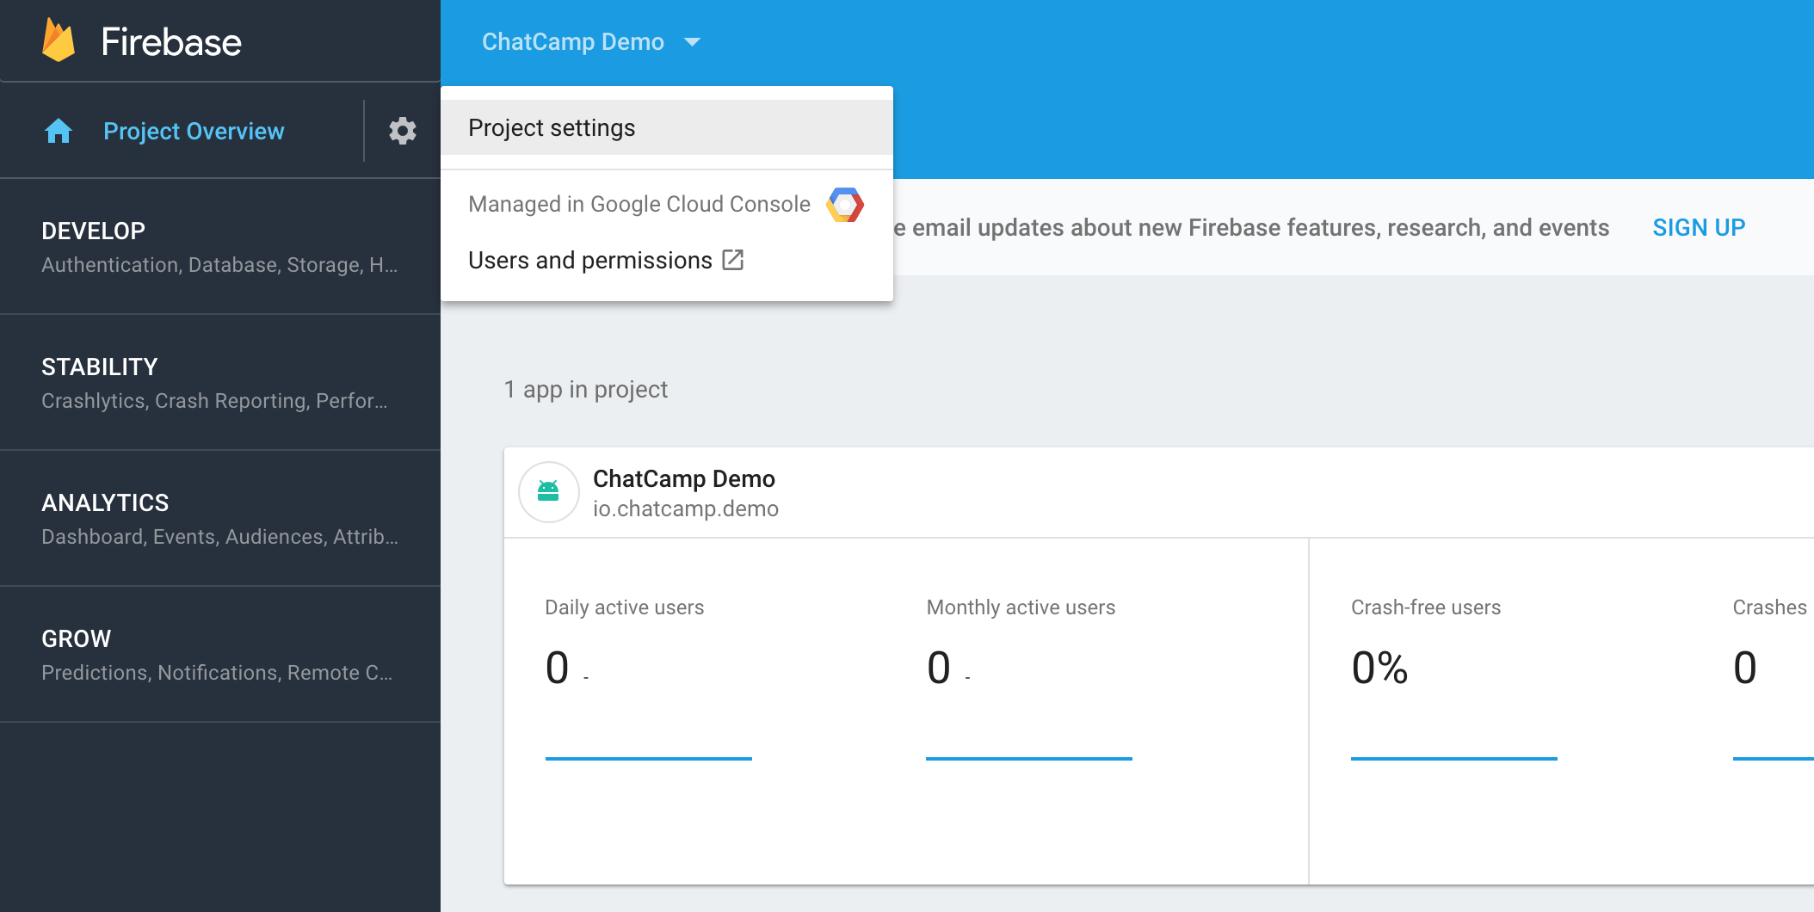Expand the ChatCamp Demo project dropdown arrow
1814x912 pixels.
click(x=692, y=41)
